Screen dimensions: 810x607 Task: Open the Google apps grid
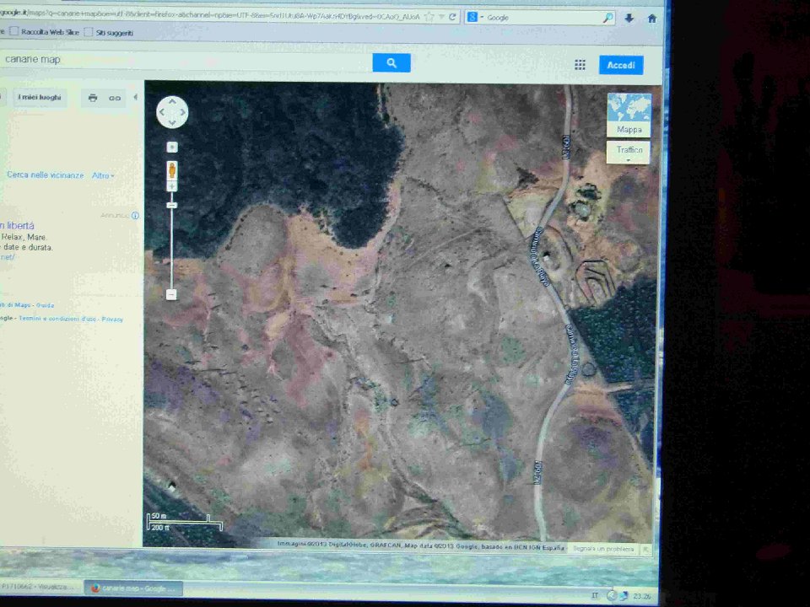pos(580,65)
